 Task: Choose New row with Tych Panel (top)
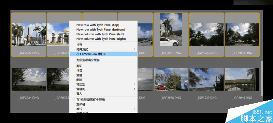(x=103, y=25)
